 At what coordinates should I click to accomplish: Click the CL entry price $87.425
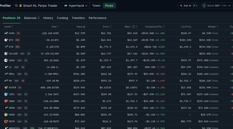coord(106,67)
